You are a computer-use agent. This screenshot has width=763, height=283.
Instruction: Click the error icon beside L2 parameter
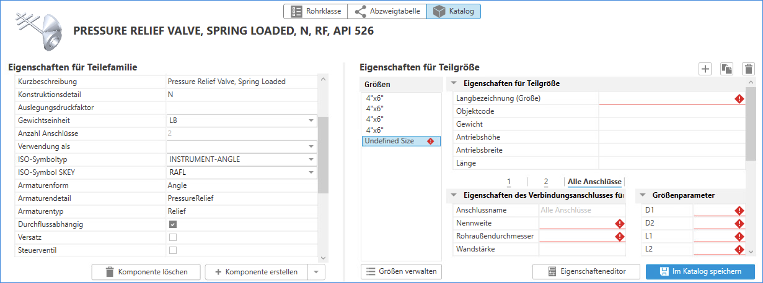pos(739,250)
